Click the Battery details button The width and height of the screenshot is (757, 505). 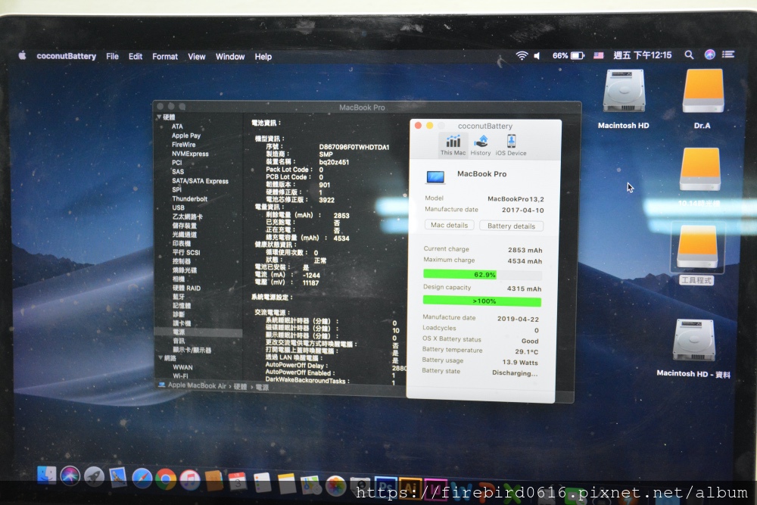(x=511, y=226)
